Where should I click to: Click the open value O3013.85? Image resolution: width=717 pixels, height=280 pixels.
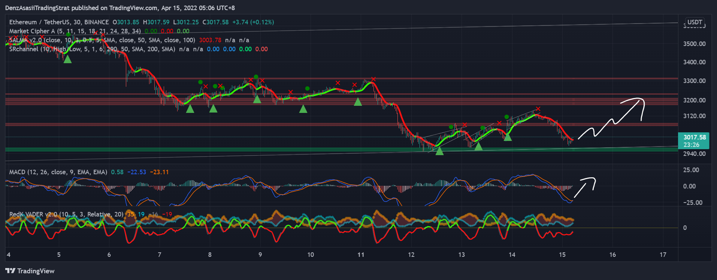coord(126,22)
